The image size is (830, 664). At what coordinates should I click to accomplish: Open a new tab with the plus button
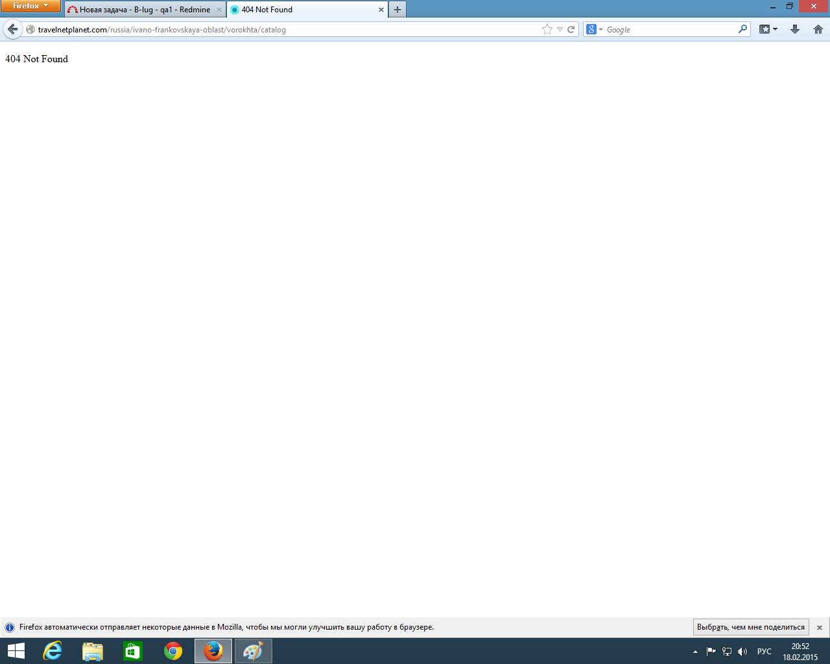coord(397,10)
